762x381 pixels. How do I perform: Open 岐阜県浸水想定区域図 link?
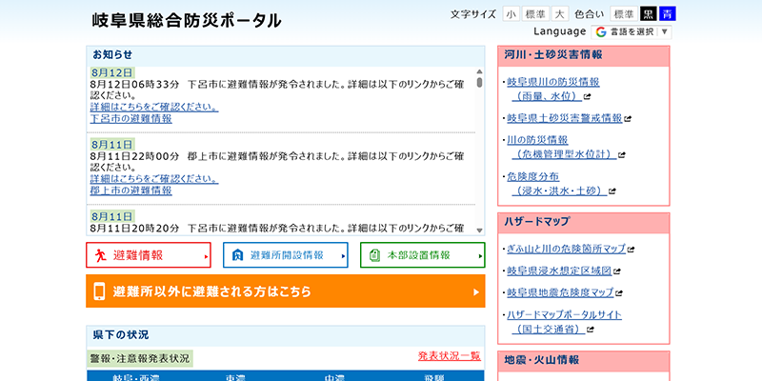559,271
